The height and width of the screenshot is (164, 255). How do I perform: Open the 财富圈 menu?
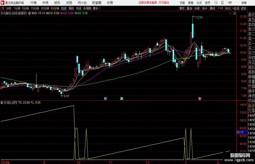(x=97, y=3)
